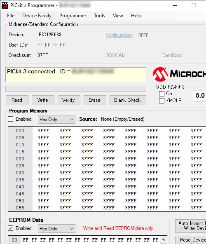Select program memory address row 058
Viewport: 206px width, 244px height.
tap(20, 208)
